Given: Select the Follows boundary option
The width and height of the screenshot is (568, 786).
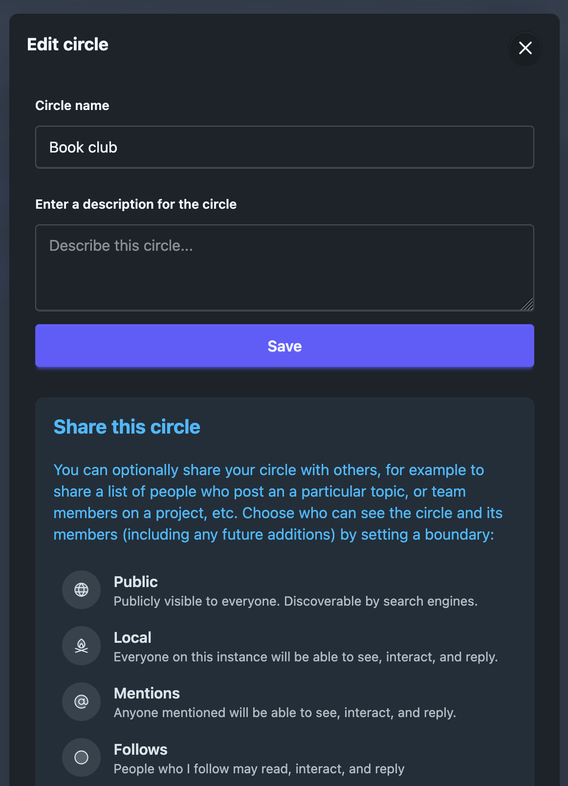Looking at the screenshot, I should pyautogui.click(x=141, y=749).
